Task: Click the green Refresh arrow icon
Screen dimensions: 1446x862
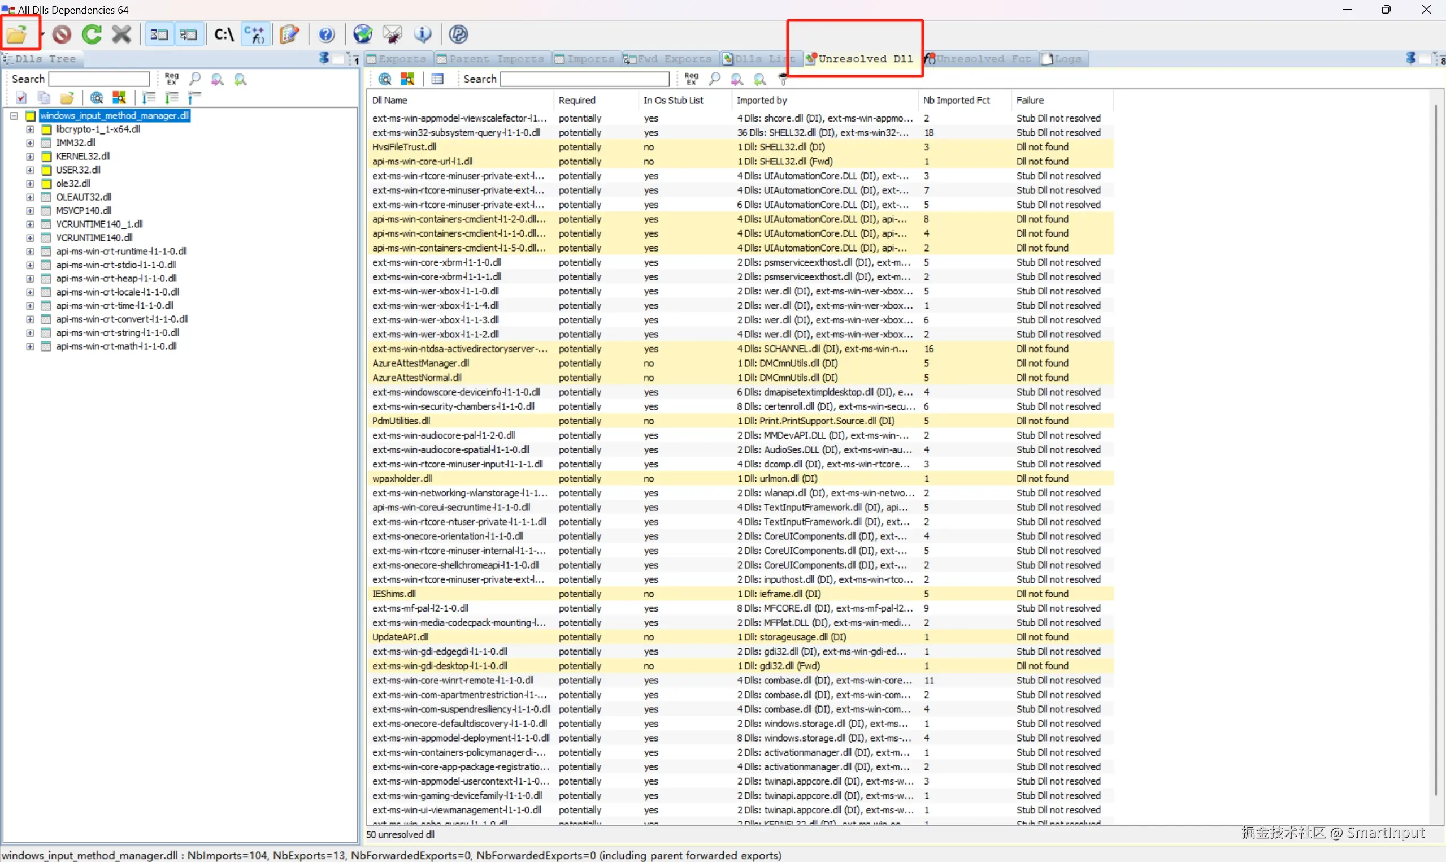Action: (92, 34)
